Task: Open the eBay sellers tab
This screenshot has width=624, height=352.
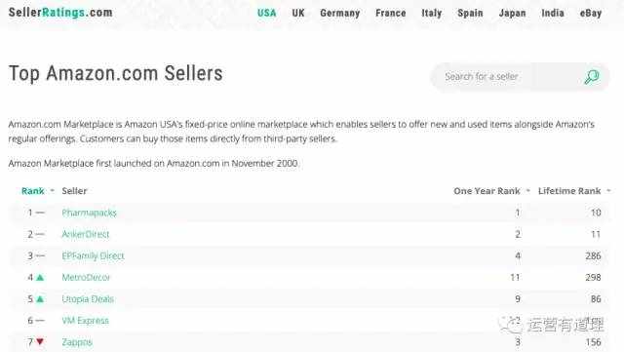Action: [x=591, y=13]
